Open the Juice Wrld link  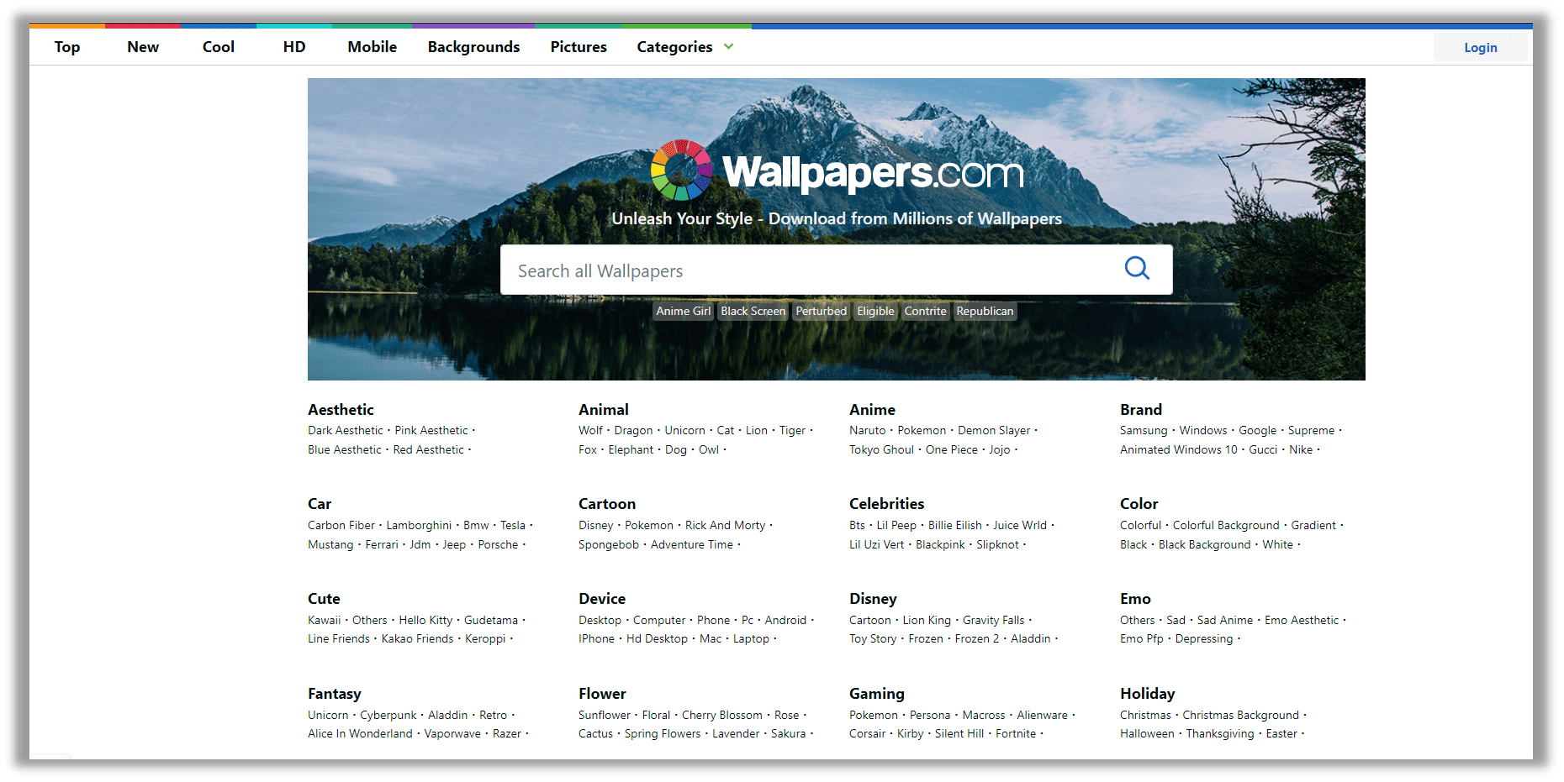1020,526
